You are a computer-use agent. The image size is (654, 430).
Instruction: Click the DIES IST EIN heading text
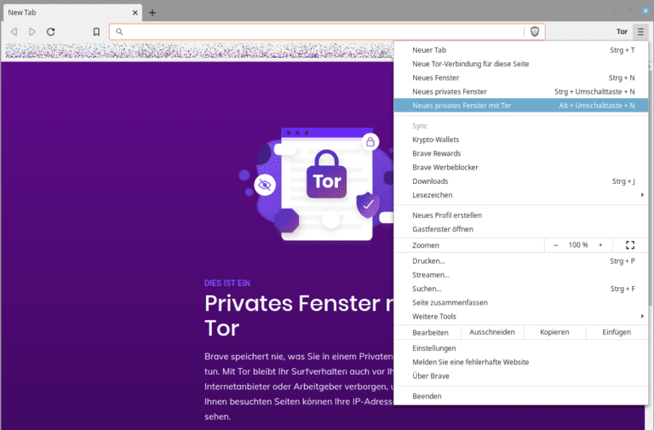click(227, 284)
